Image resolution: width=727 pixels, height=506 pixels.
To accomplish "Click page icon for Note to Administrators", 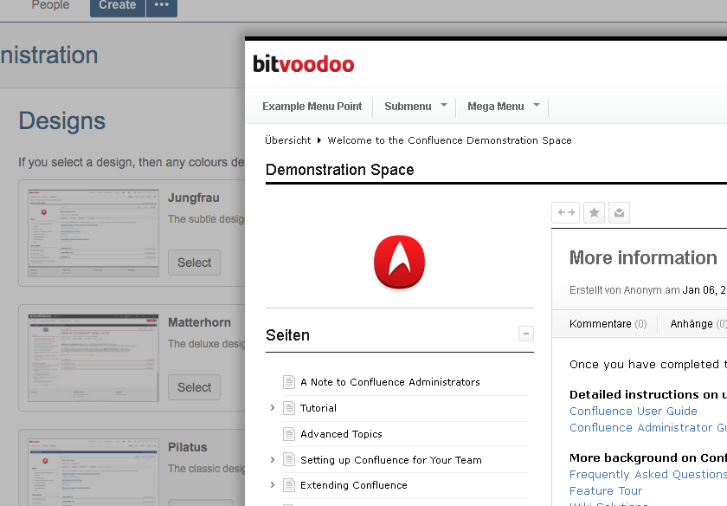I will tap(289, 382).
